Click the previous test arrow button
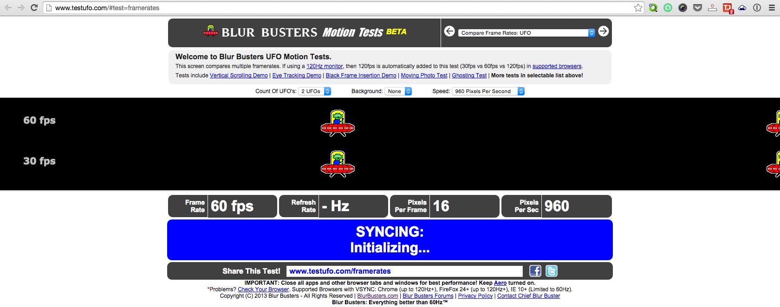Image resolution: width=780 pixels, height=307 pixels. [x=449, y=31]
